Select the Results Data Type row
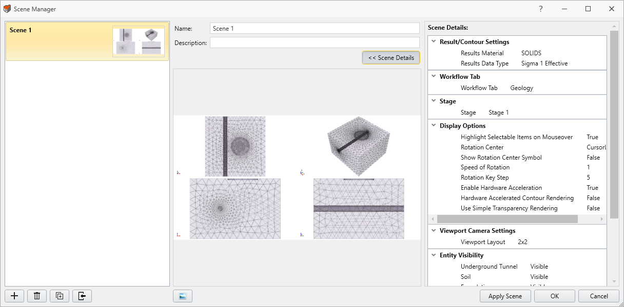This screenshot has width=624, height=307. tap(517, 63)
